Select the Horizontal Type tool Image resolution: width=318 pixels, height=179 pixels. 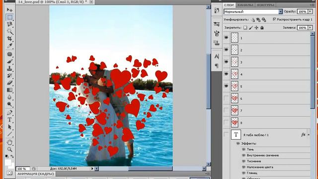click(x=9, y=120)
